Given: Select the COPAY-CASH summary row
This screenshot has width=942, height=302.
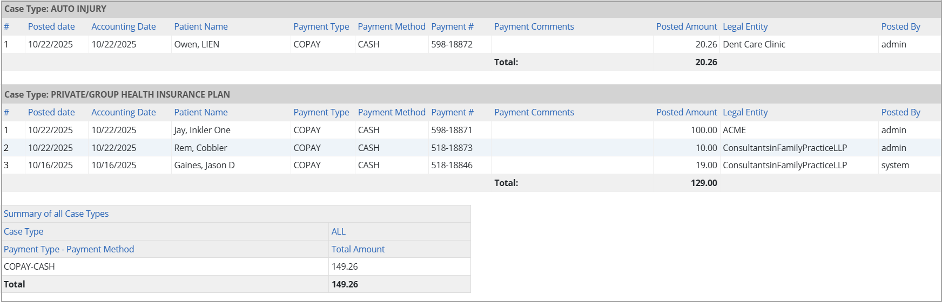Looking at the screenshot, I should click(29, 266).
